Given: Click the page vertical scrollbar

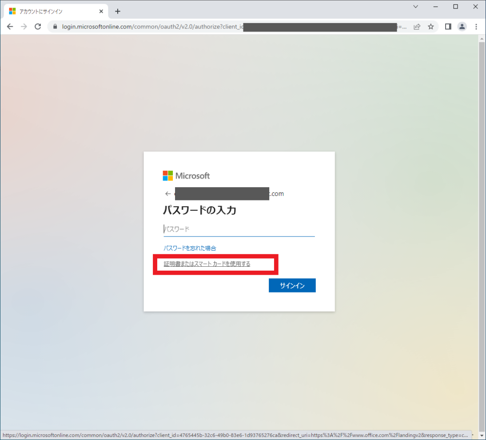Looking at the screenshot, I should (x=482, y=236).
